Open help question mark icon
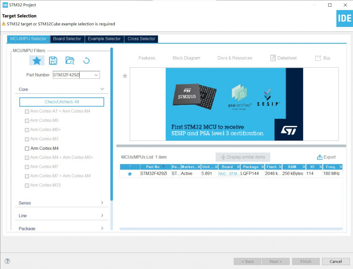The width and height of the screenshot is (353, 269). [x=7, y=261]
